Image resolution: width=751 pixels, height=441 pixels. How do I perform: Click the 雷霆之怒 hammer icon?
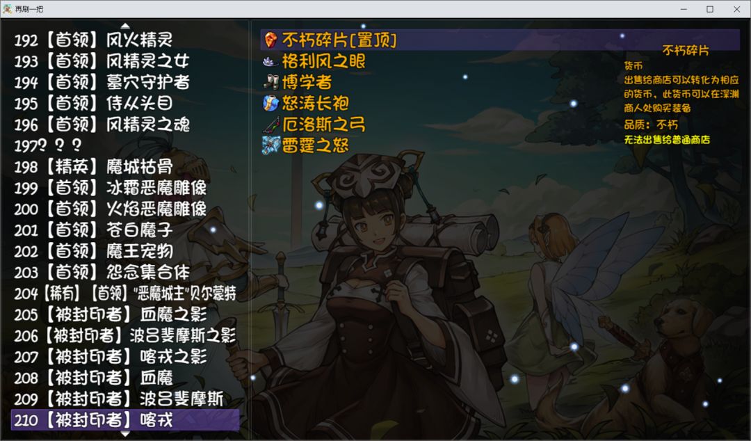(x=270, y=145)
